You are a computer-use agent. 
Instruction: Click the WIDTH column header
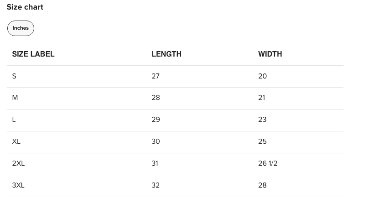coord(270,54)
